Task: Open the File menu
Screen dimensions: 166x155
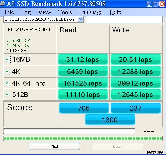Action: click(9, 12)
